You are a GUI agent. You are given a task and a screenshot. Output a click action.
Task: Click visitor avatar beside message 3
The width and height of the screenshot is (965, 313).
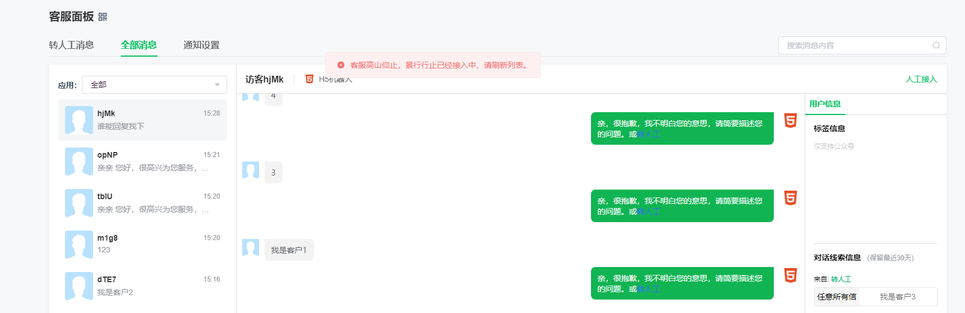(251, 170)
